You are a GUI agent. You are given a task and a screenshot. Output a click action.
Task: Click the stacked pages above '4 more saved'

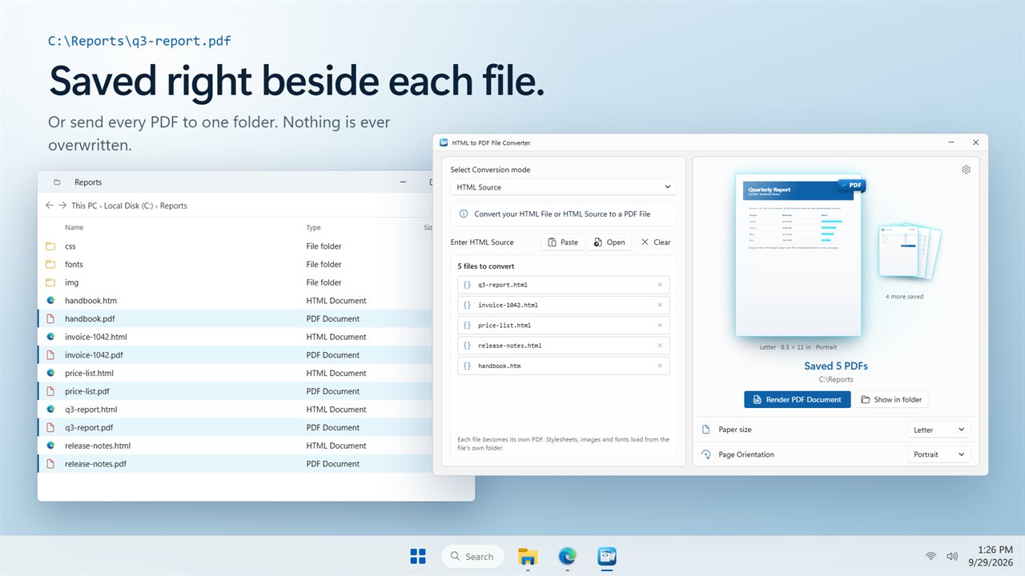tap(910, 251)
